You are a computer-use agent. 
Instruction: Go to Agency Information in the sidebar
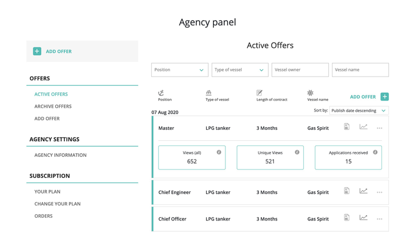pyautogui.click(x=61, y=155)
